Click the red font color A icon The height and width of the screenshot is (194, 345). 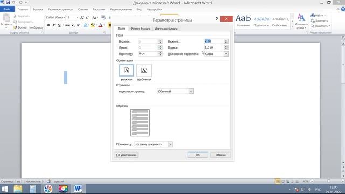click(101, 25)
